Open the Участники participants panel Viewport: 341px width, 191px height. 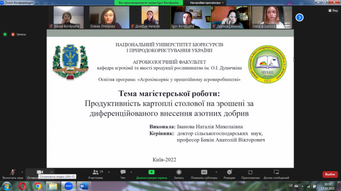95,172
